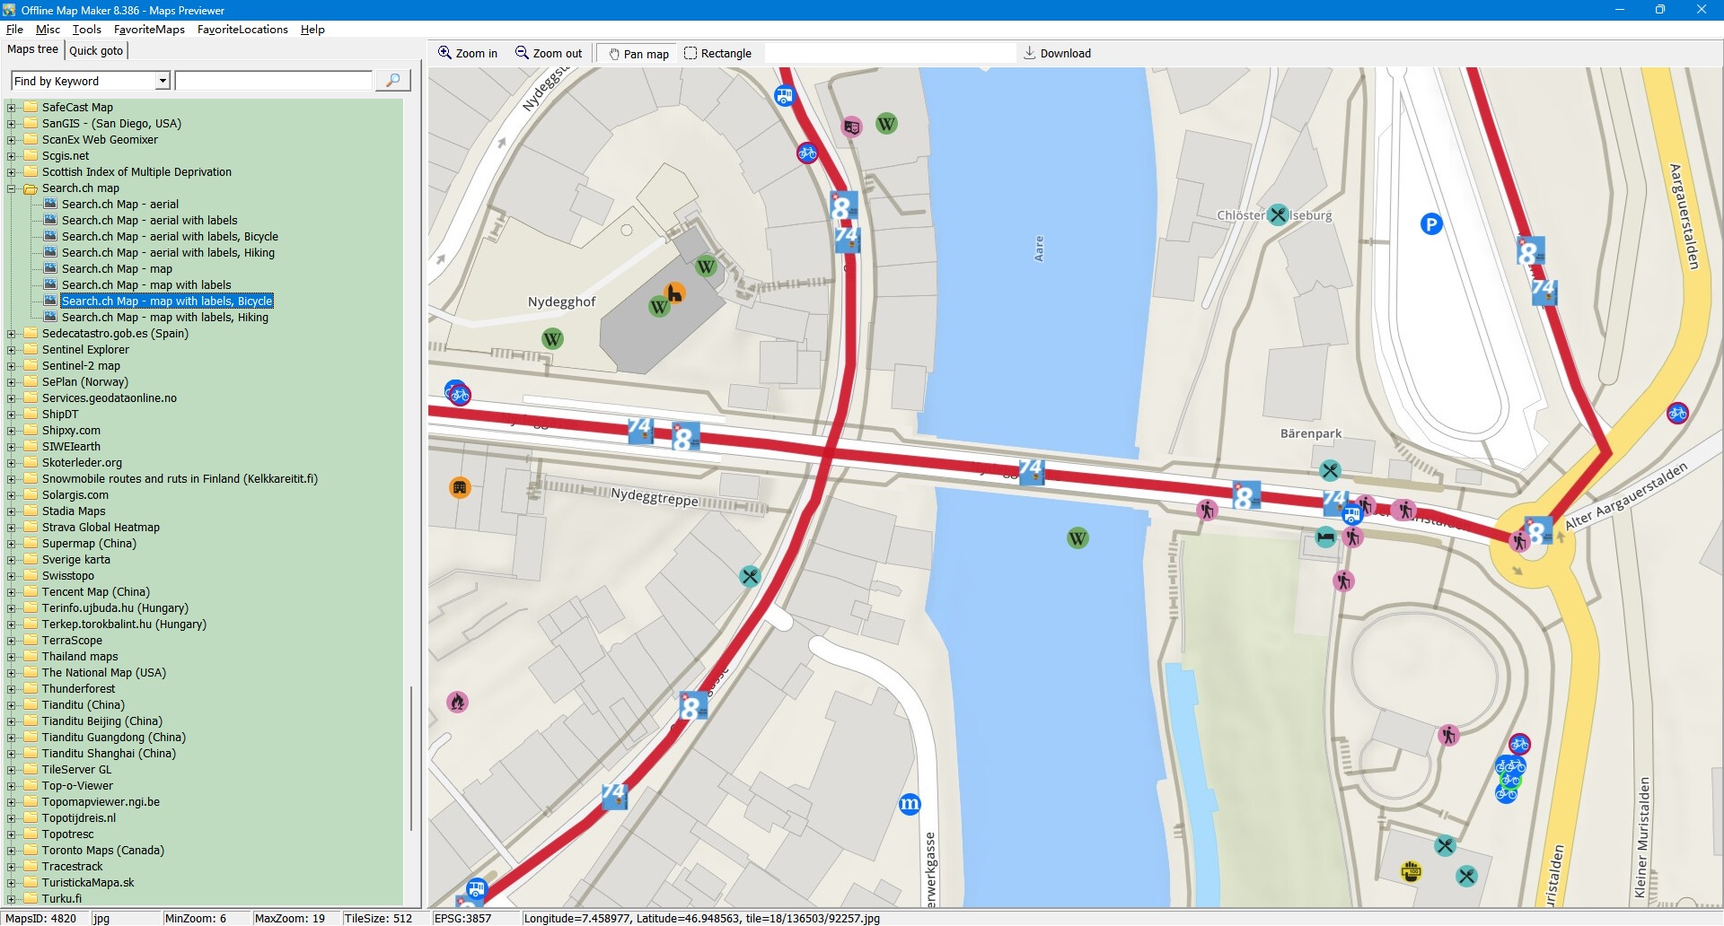Open the Tools menu
Screen dimensions: 1724x926
(x=86, y=30)
